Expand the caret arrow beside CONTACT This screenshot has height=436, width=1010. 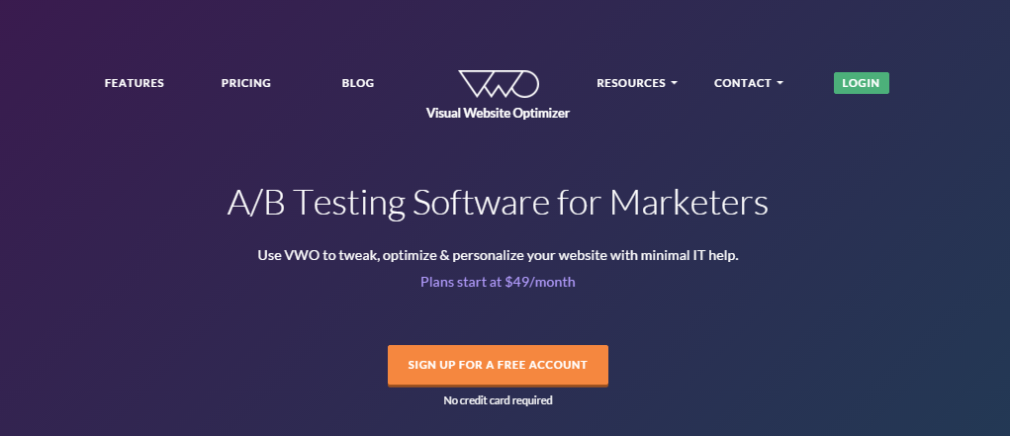(x=780, y=83)
